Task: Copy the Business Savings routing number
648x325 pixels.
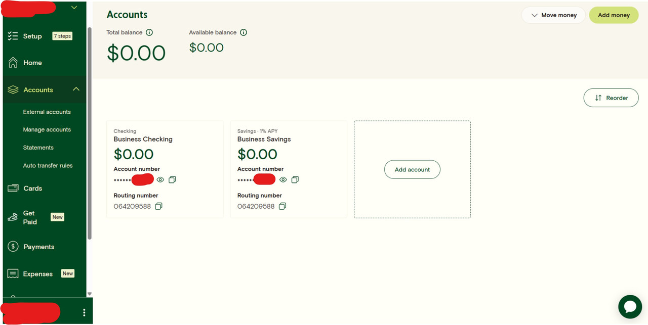Action: [x=282, y=206]
